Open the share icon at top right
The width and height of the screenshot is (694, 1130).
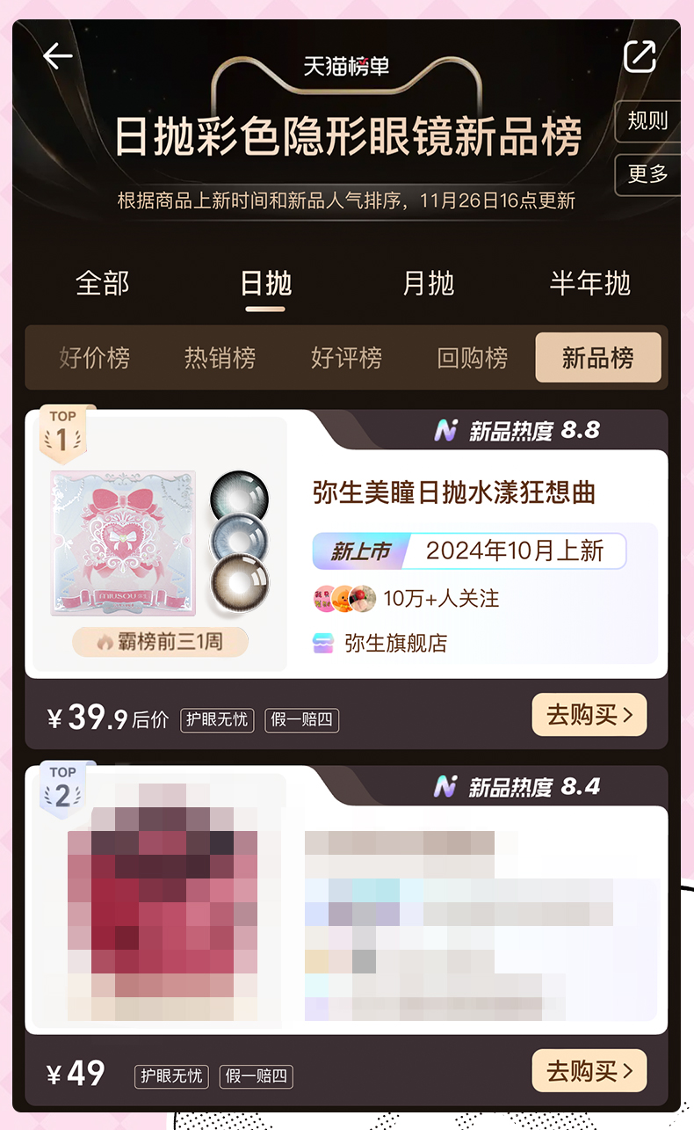click(640, 56)
